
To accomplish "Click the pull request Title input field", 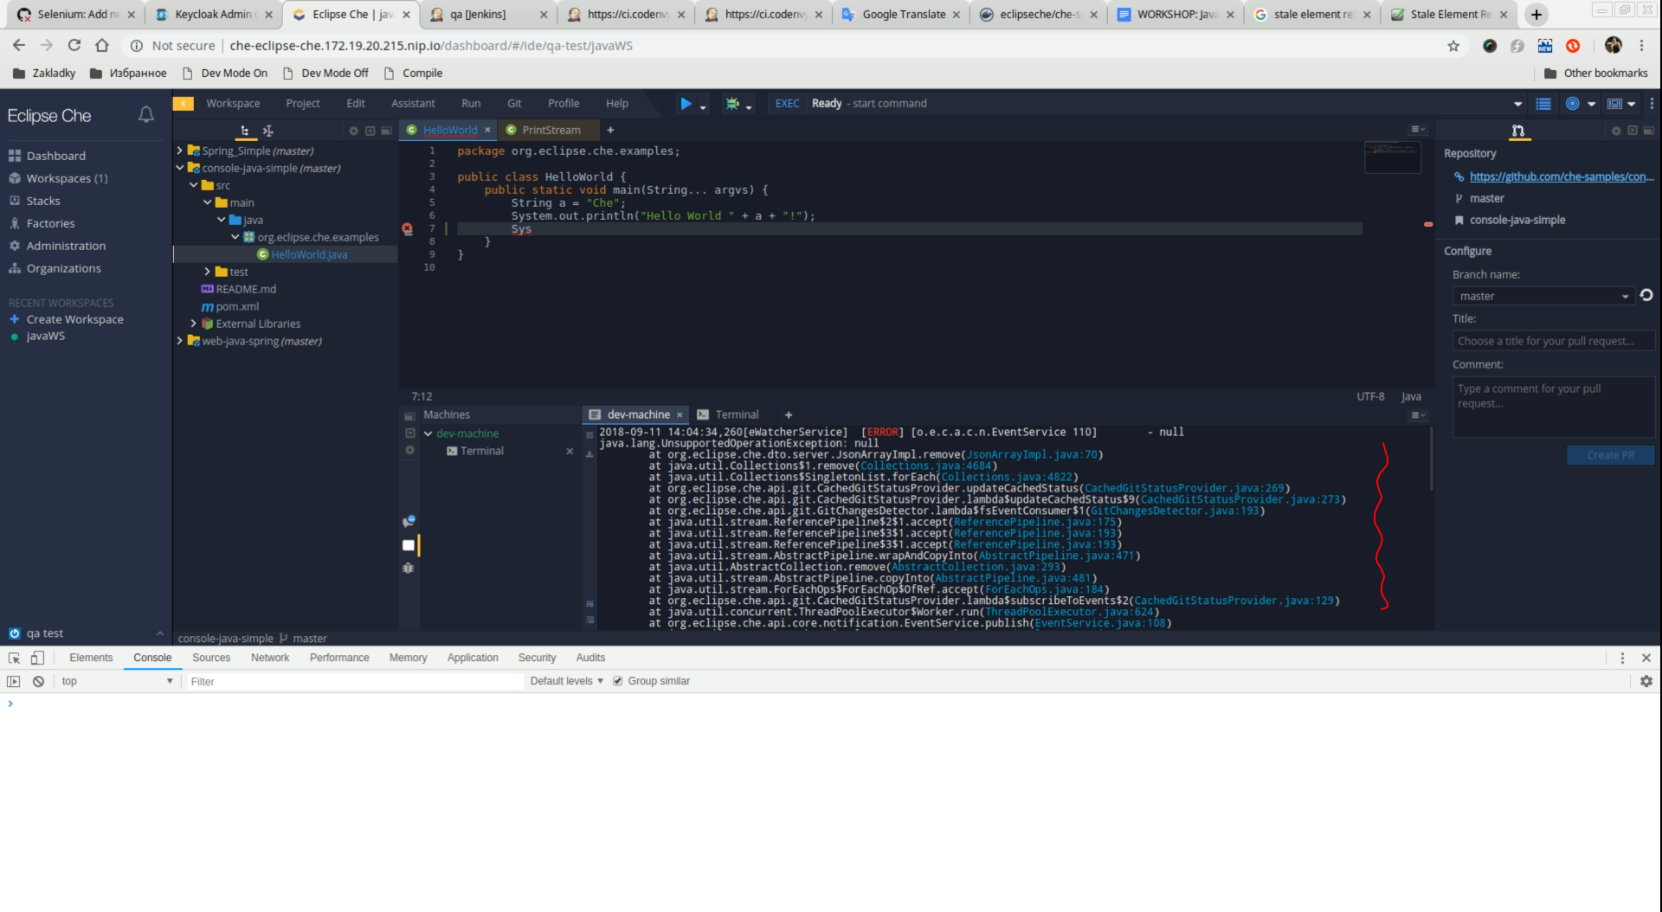I will (1553, 340).
